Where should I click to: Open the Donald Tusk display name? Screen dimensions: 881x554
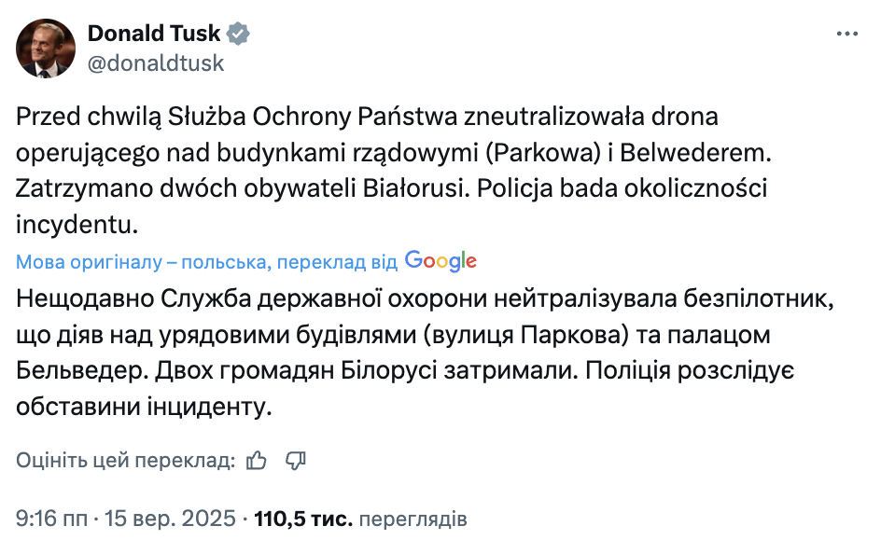(x=152, y=32)
